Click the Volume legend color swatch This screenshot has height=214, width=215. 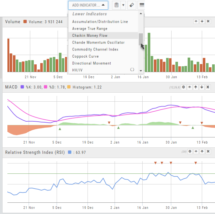click(25, 22)
